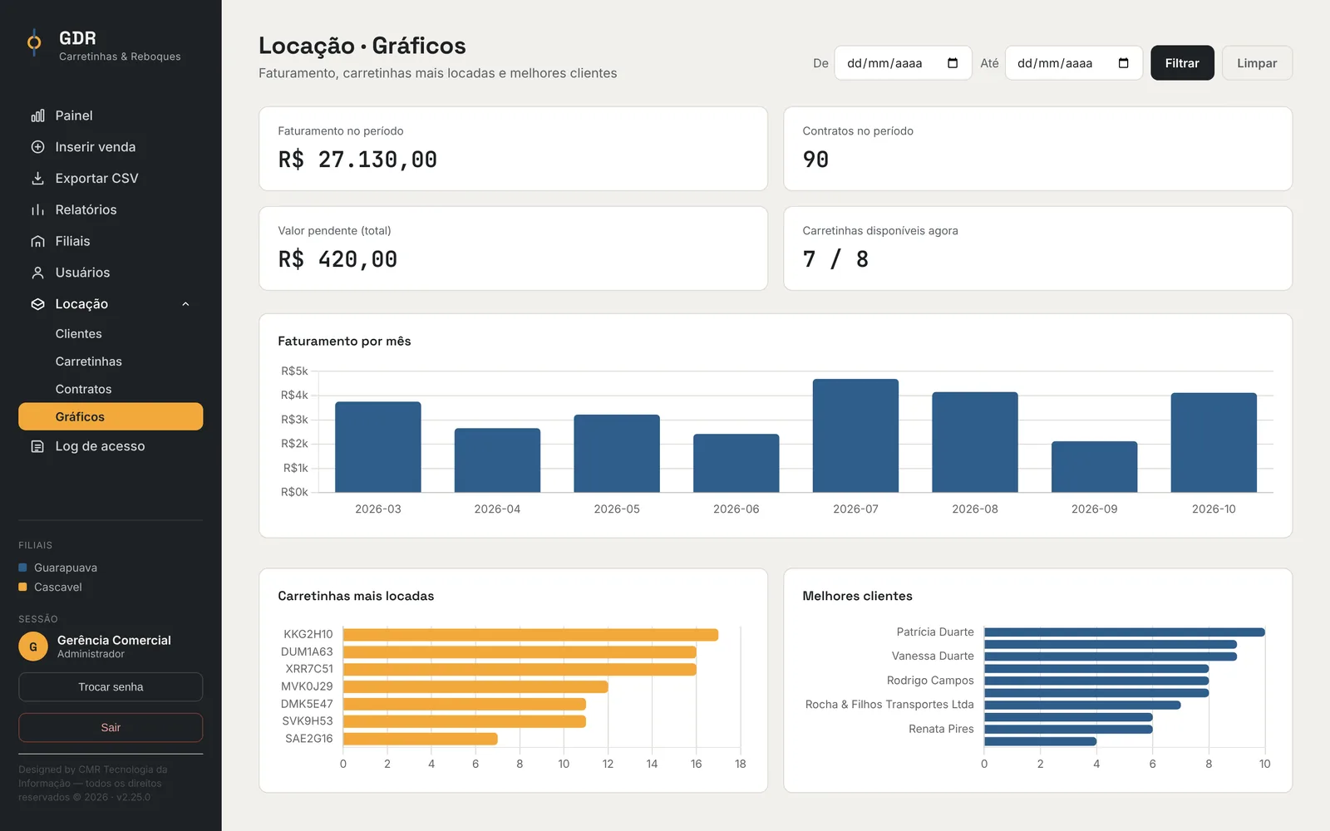The height and width of the screenshot is (831, 1330).
Task: Collapse the Locação submenu chevron
Action: click(186, 304)
